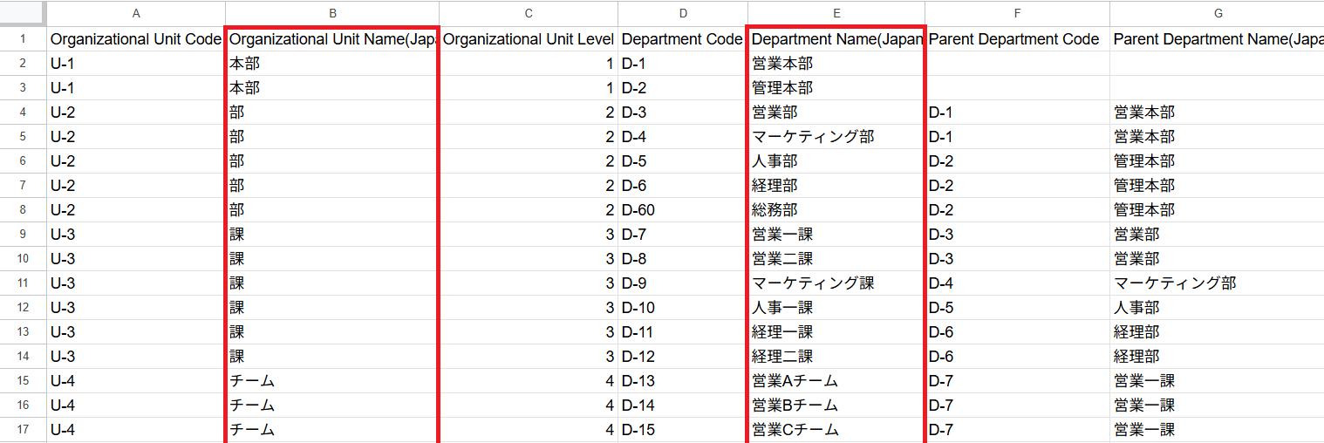Click row header number 9
The width and height of the screenshot is (1324, 443).
click(x=23, y=235)
